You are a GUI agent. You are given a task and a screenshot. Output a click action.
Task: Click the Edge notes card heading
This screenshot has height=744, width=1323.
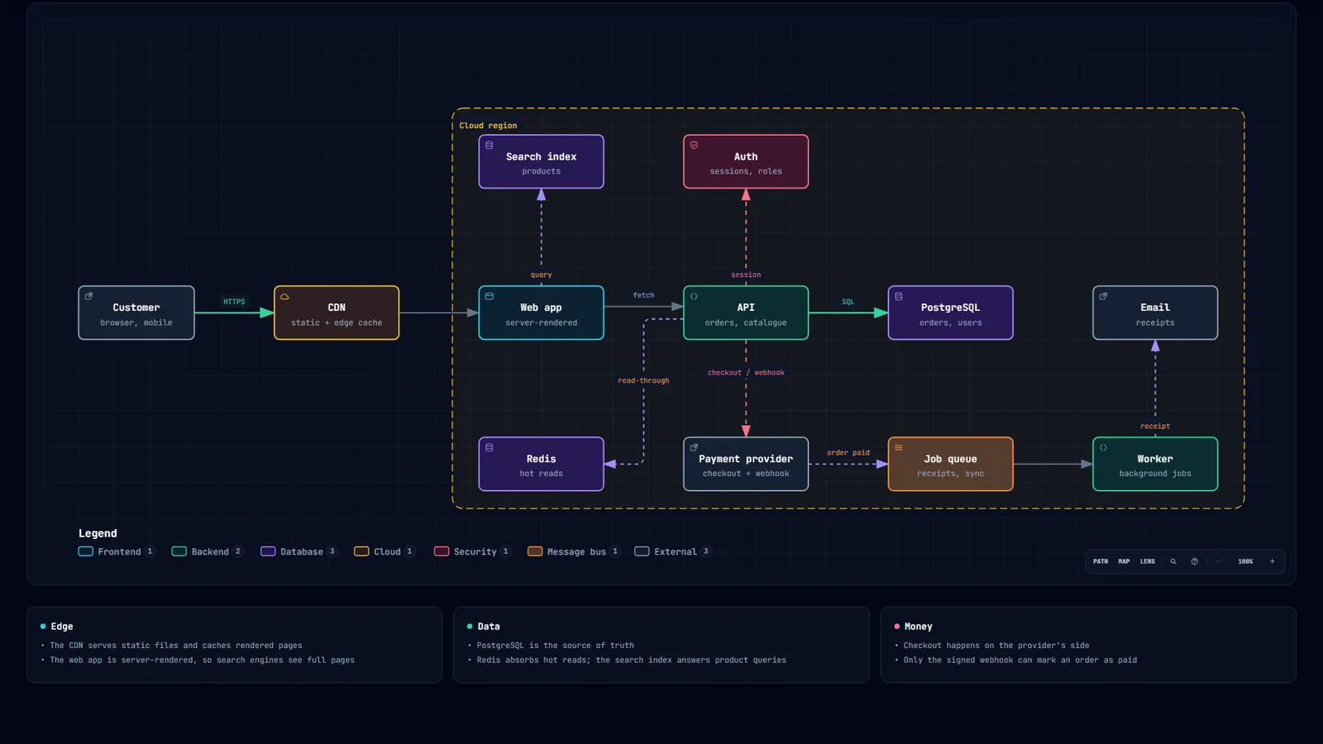point(62,627)
